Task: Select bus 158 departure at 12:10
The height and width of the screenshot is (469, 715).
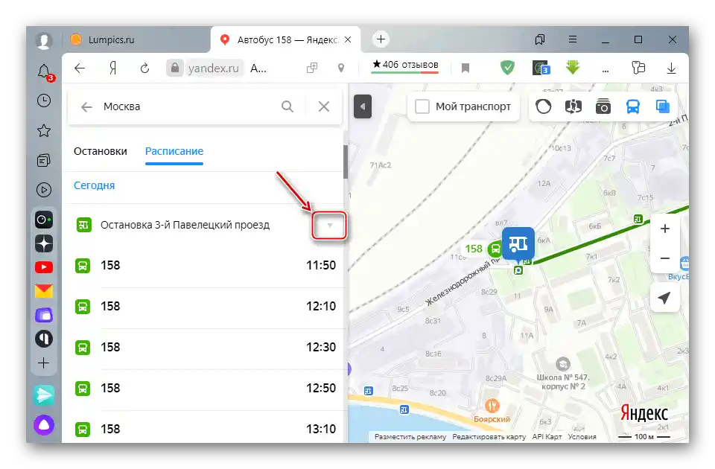Action: coord(206,306)
